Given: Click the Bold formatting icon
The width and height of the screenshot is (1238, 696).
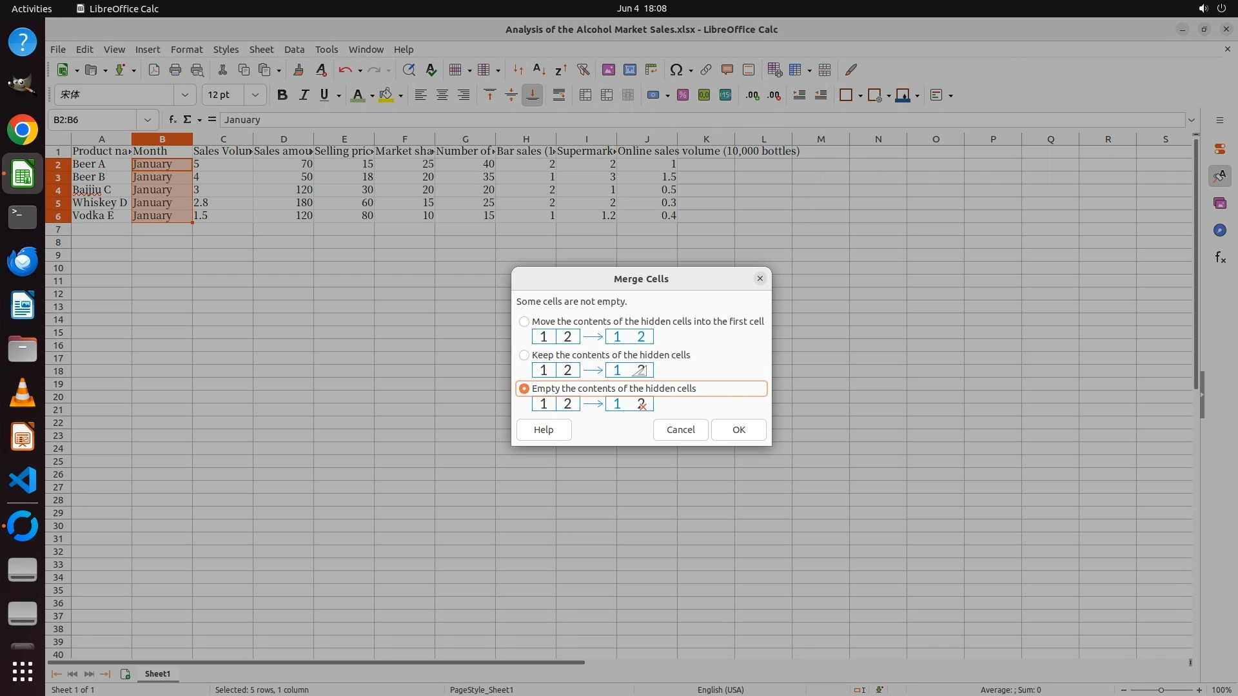Looking at the screenshot, I should coord(282,95).
